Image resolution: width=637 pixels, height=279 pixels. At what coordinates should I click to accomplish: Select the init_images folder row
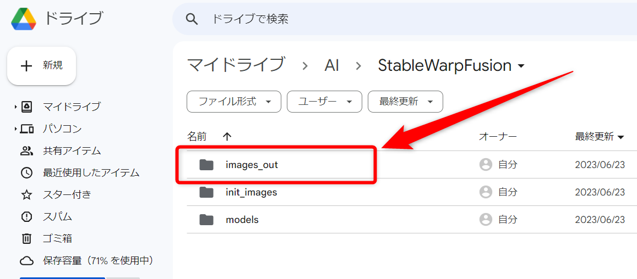[x=412, y=192]
